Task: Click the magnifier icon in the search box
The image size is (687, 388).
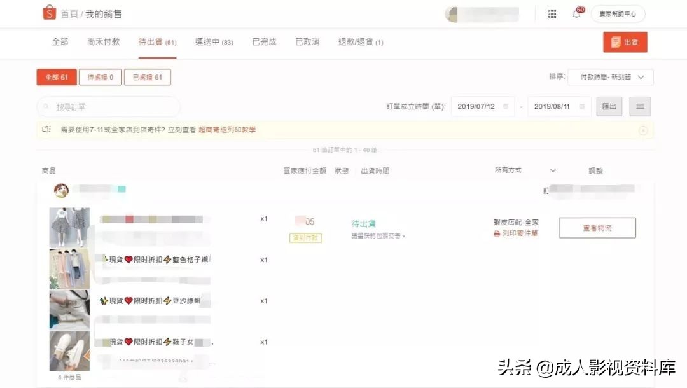Action: tap(45, 106)
